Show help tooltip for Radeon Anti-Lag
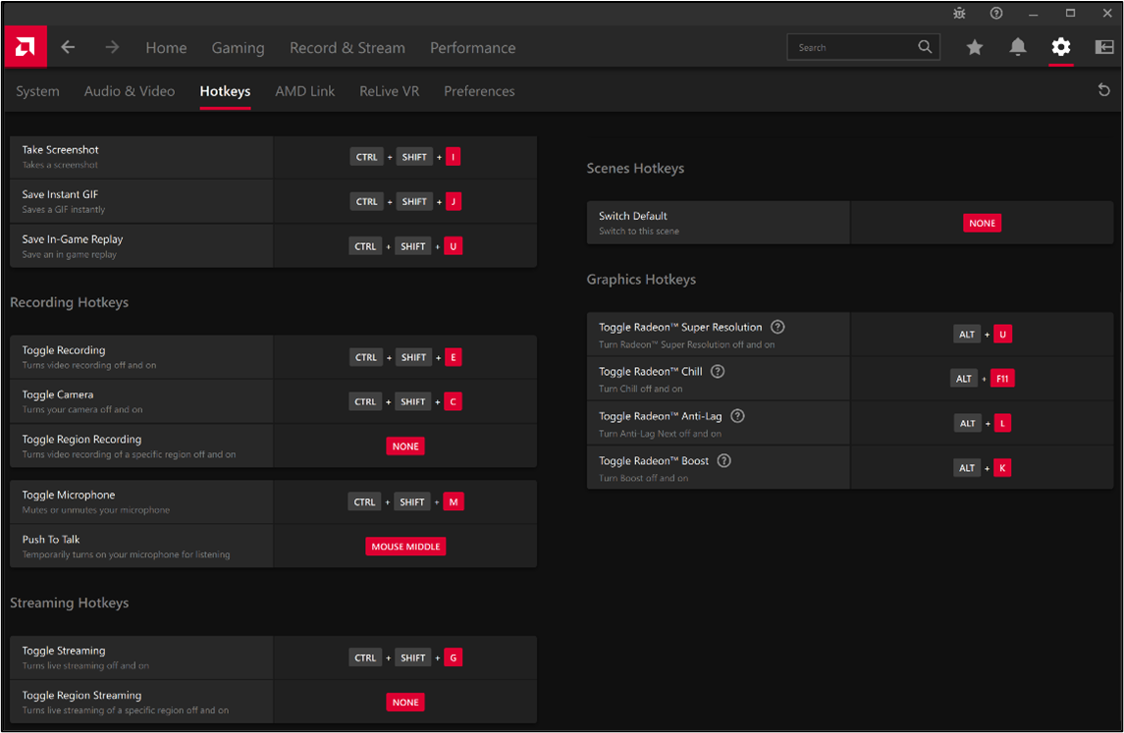This screenshot has width=1124, height=733. tap(737, 416)
